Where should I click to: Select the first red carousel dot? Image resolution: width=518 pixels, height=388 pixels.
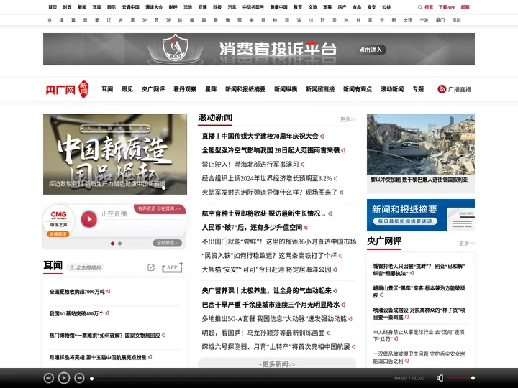pyautogui.click(x=113, y=244)
